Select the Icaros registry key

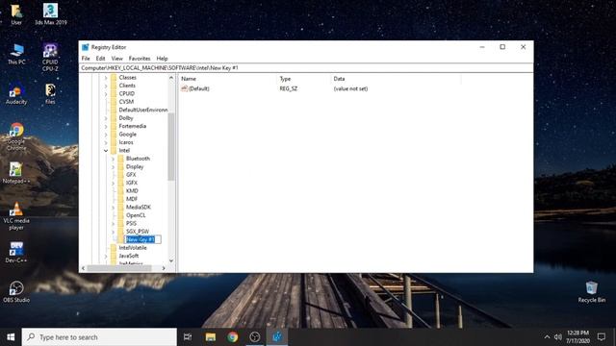click(126, 142)
